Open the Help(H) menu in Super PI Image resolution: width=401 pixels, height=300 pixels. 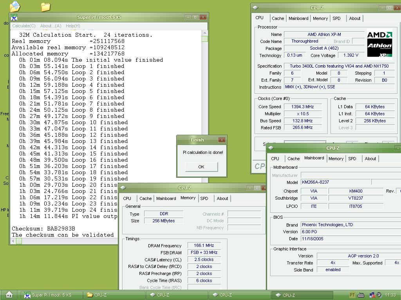[x=73, y=26]
